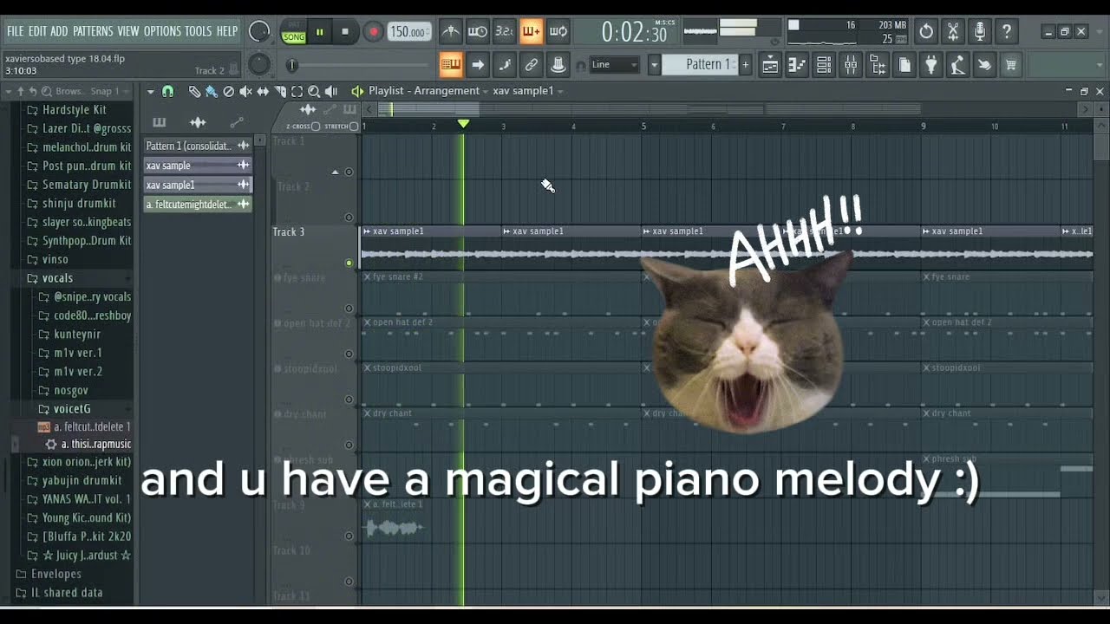Select a. feltcutemightdelet.. clip in picker
1110x624 pixels.
(x=197, y=205)
